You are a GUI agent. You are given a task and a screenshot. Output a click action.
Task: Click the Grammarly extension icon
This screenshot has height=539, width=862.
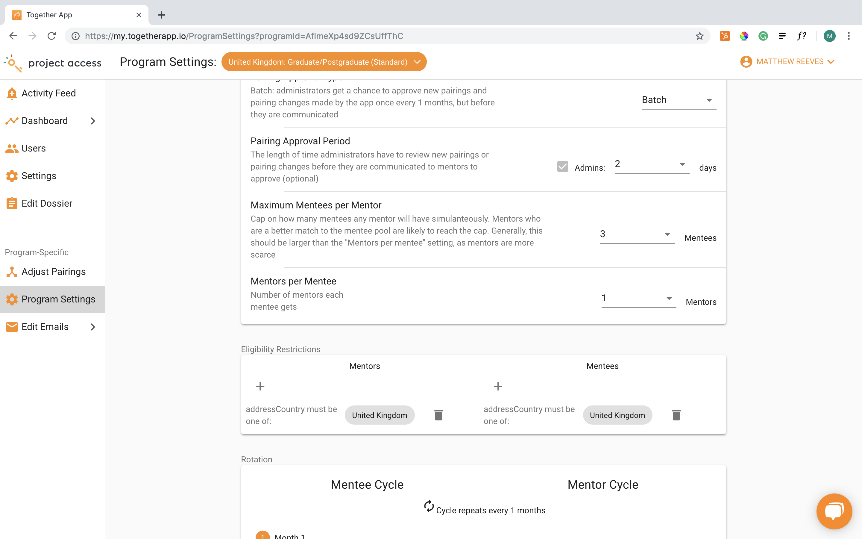point(763,36)
